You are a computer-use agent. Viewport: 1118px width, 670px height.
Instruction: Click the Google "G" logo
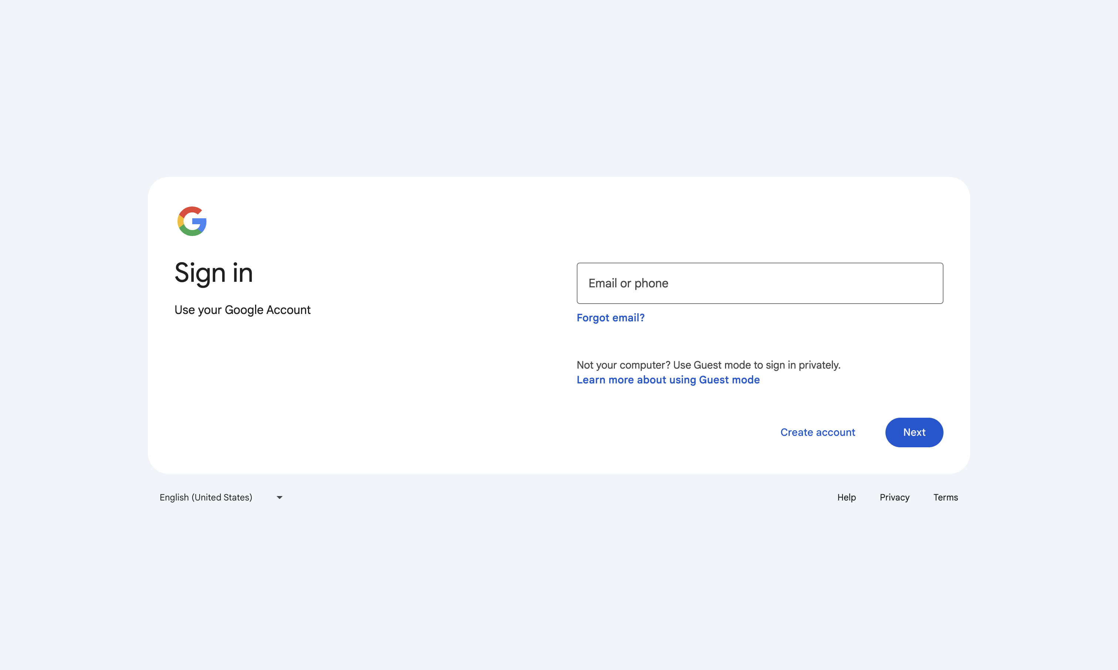coord(192,221)
